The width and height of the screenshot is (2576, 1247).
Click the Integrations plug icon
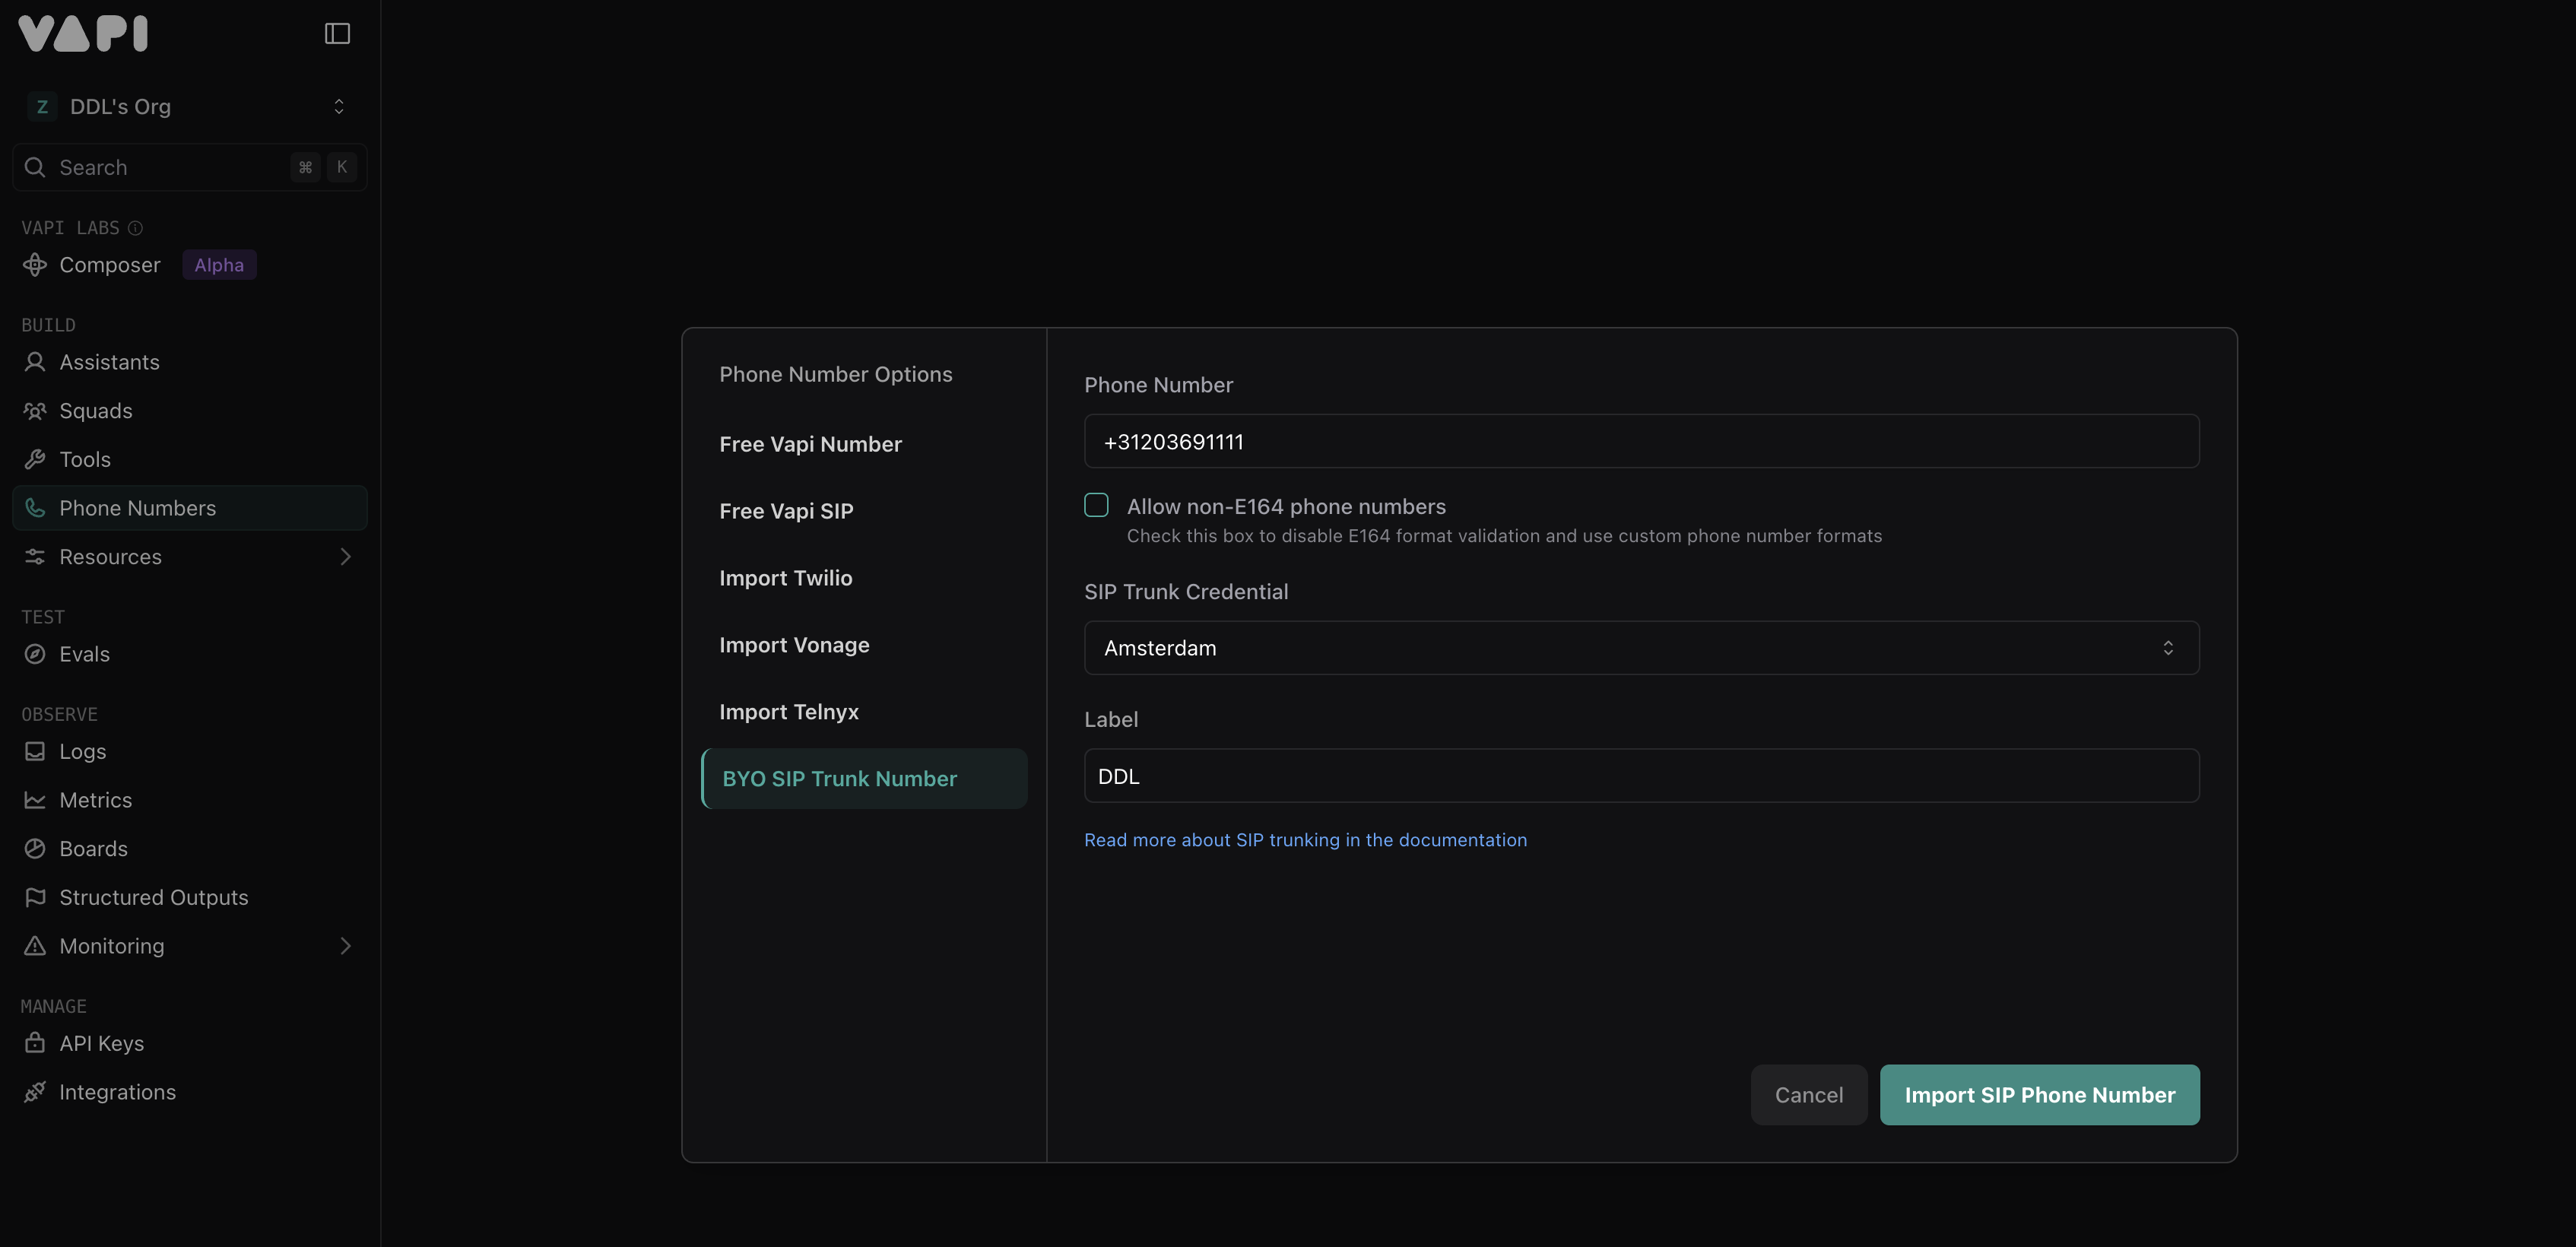coord(35,1092)
